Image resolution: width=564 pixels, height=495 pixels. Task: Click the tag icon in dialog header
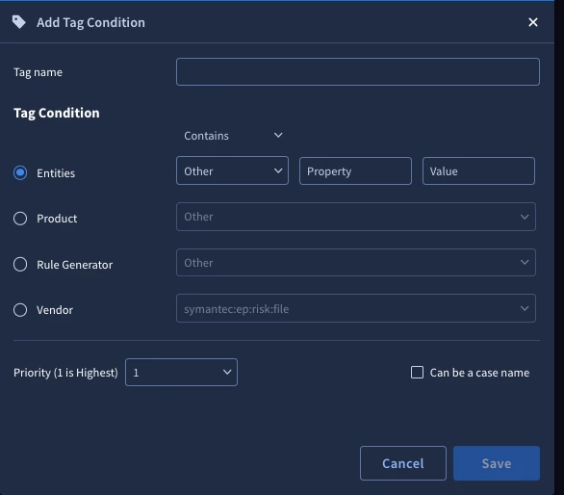tap(18, 22)
